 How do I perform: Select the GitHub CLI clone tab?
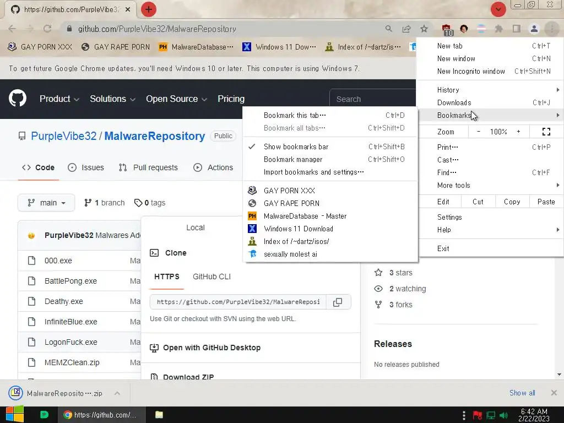pos(211,276)
